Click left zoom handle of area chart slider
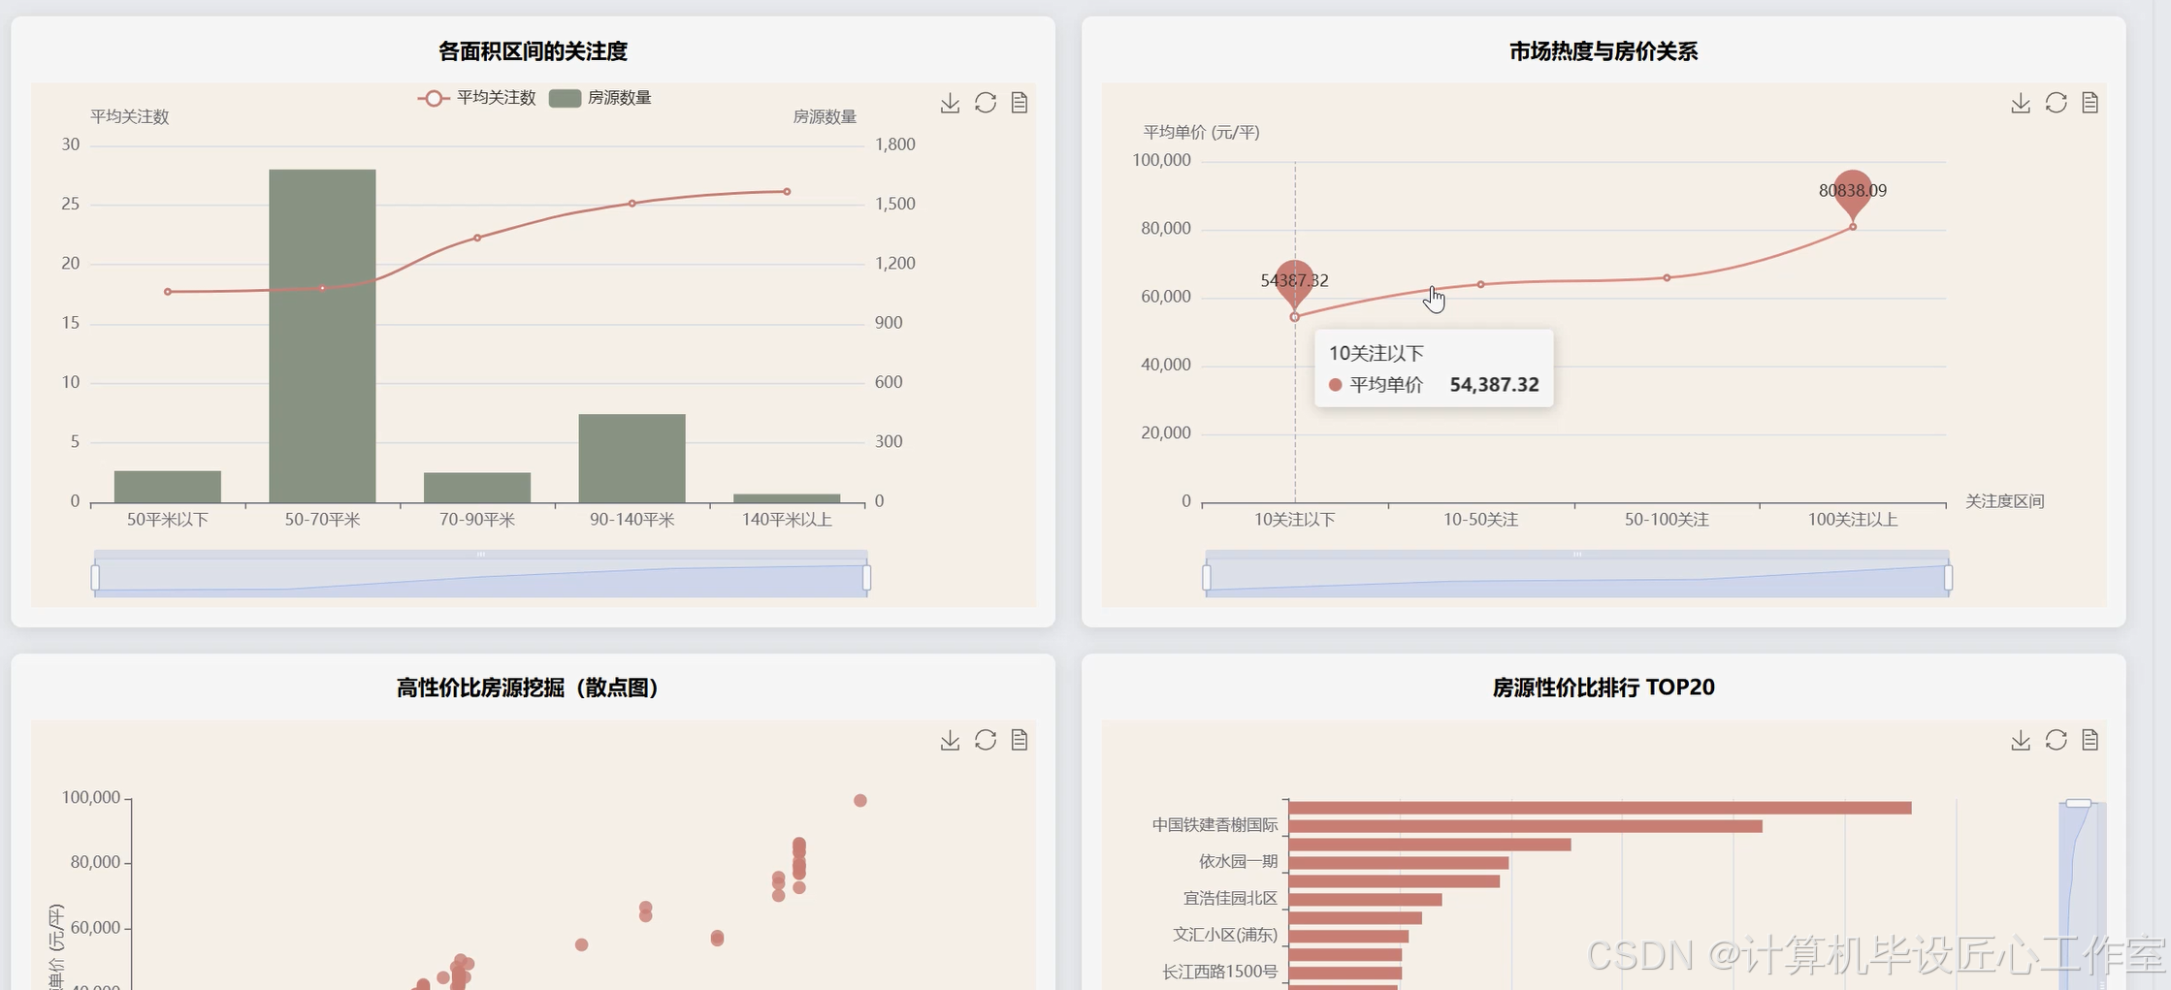 coord(95,578)
